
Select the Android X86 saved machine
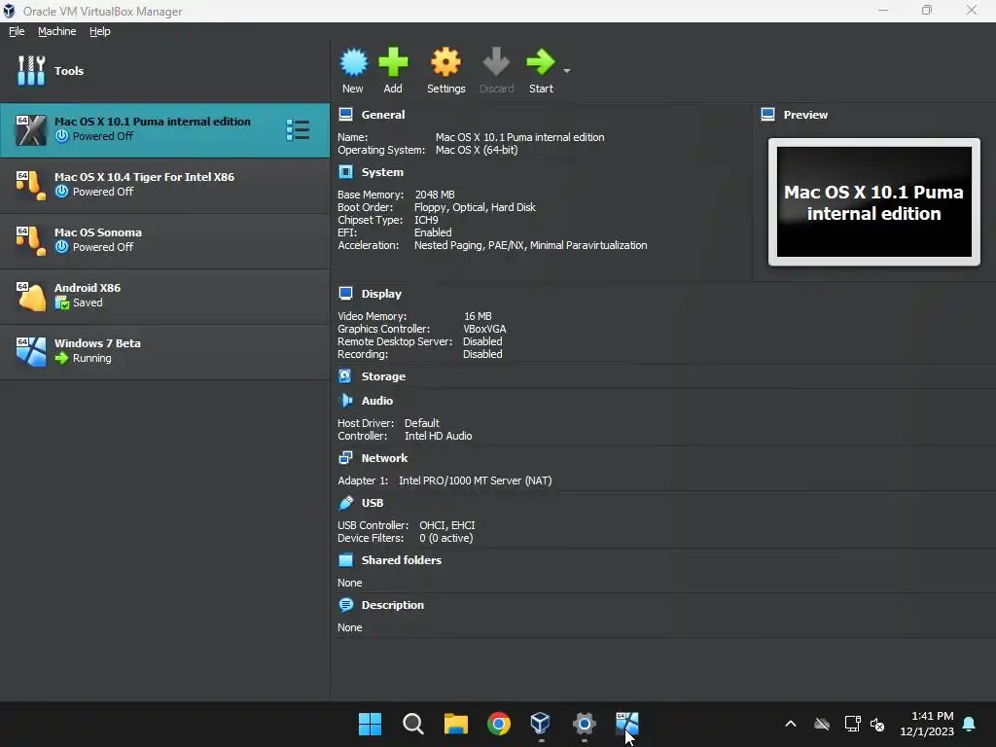coord(164,296)
